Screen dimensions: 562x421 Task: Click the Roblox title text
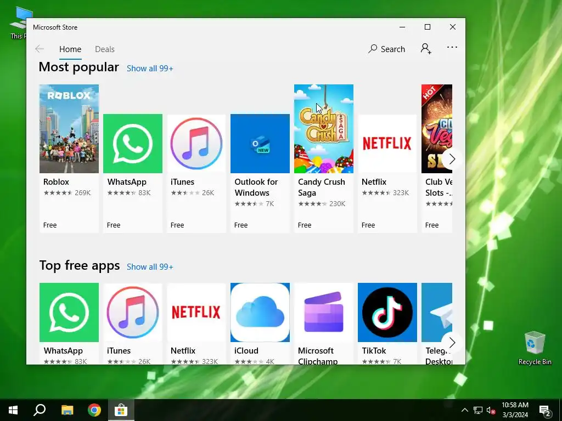pyautogui.click(x=57, y=182)
